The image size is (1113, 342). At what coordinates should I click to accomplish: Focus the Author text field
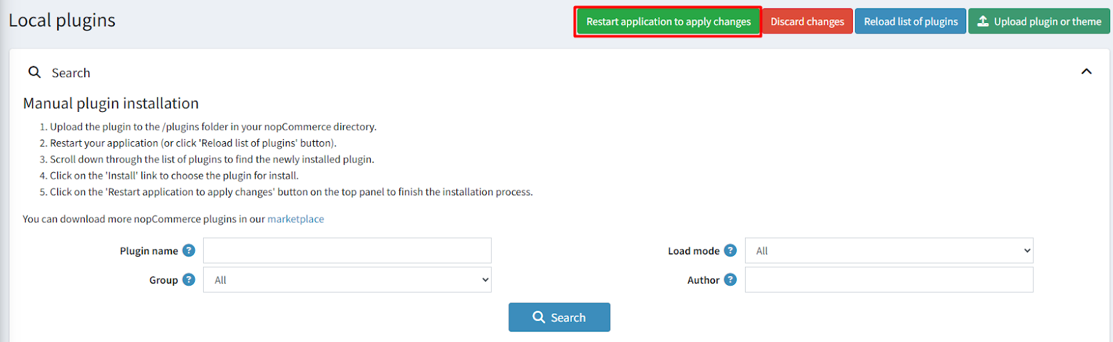click(889, 279)
